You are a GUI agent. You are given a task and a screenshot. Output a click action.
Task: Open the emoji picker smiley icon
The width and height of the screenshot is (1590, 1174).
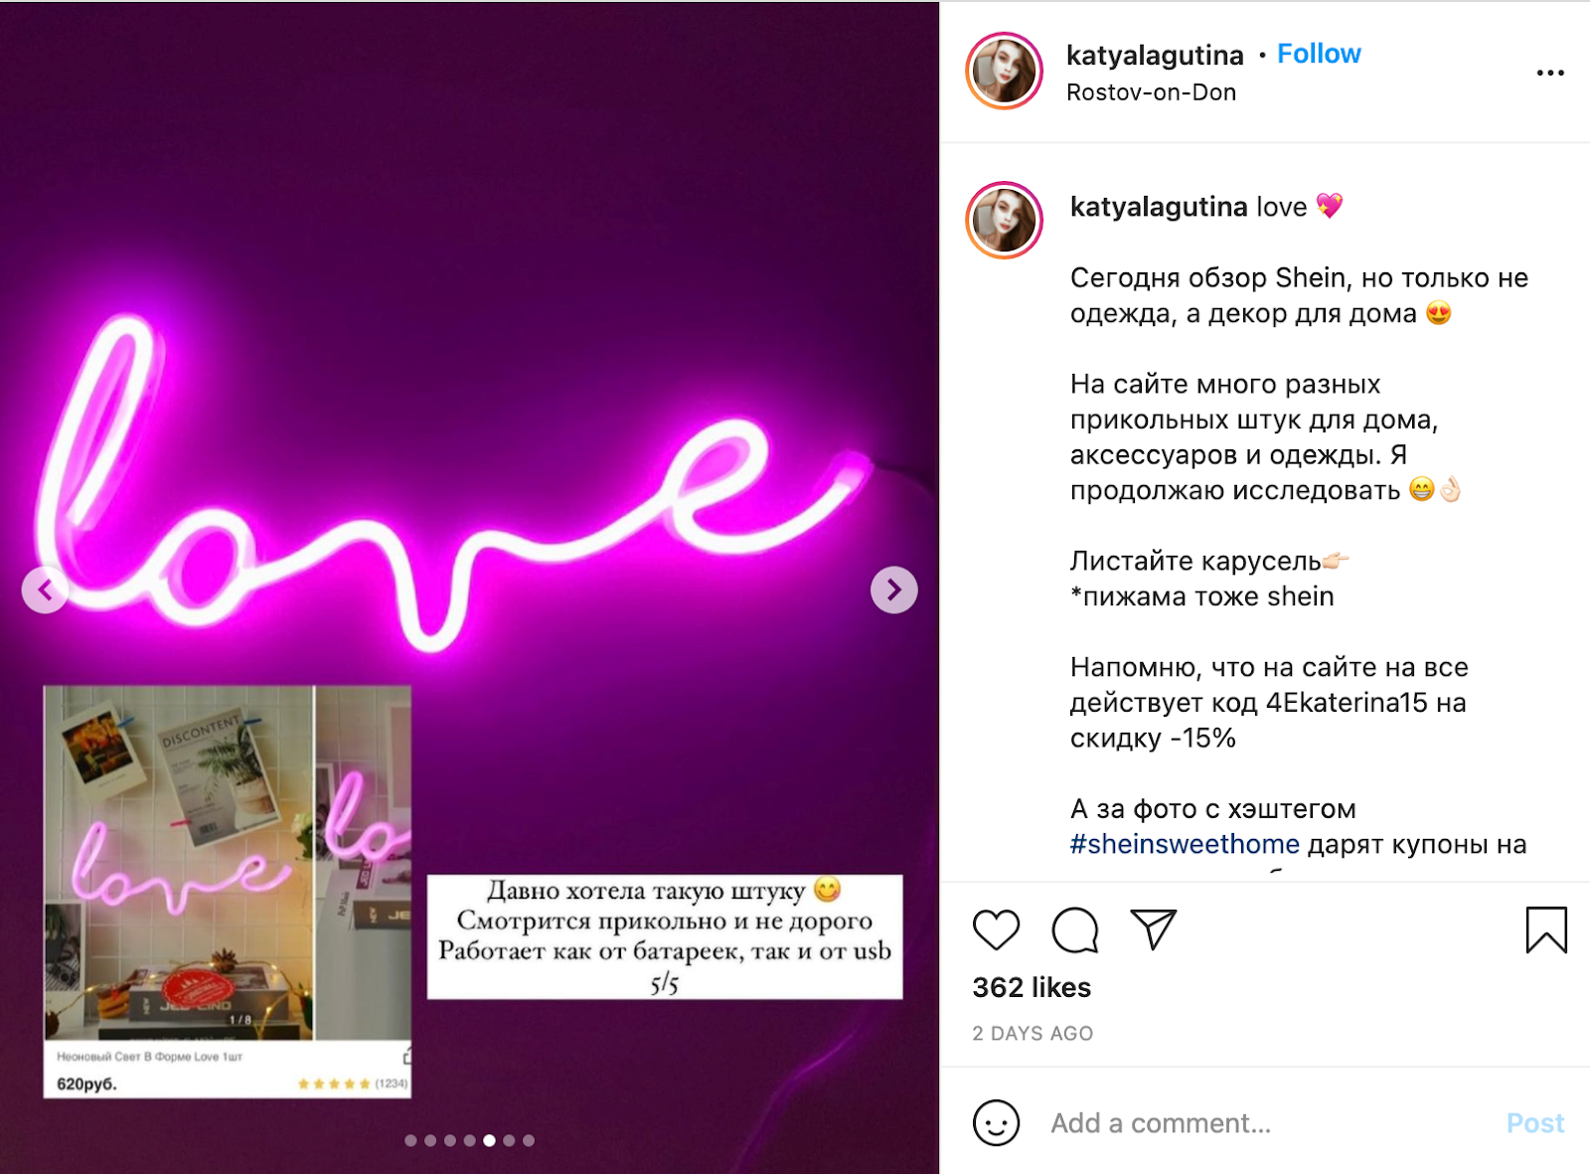click(x=996, y=1123)
